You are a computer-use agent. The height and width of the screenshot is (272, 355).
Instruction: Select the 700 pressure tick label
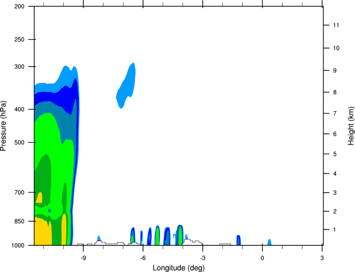click(19, 192)
